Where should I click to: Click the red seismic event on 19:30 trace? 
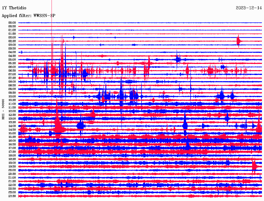point(254,166)
